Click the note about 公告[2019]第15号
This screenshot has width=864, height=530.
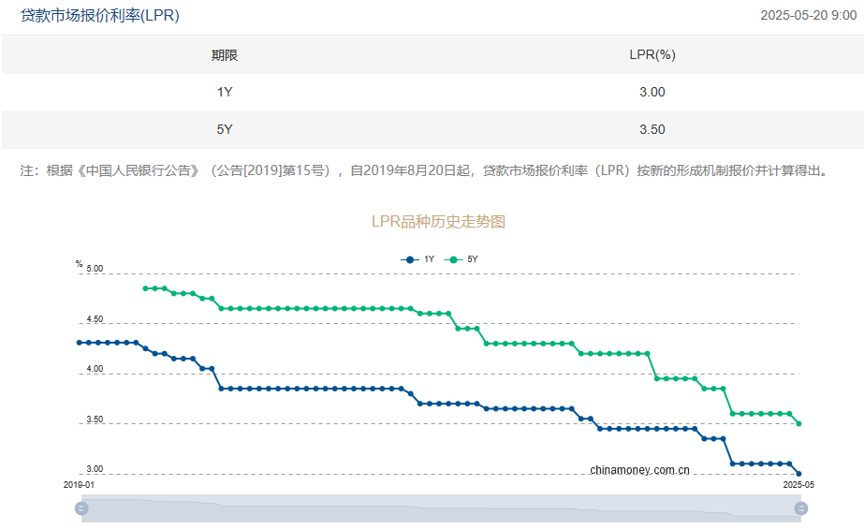click(425, 170)
